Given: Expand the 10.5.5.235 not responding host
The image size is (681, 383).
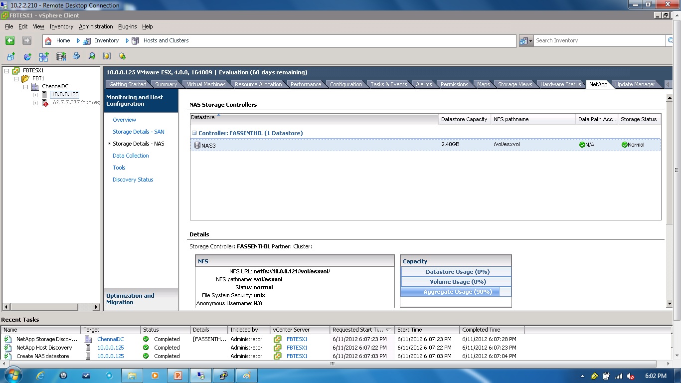Looking at the screenshot, I should [35, 103].
